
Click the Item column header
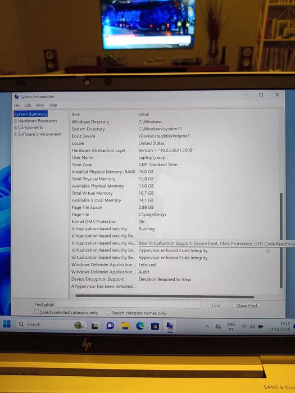pos(76,115)
